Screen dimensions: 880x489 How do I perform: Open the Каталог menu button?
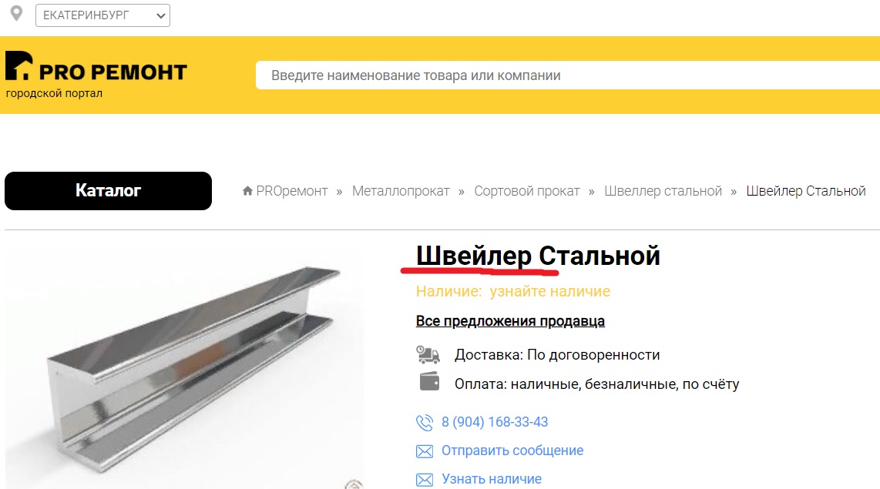pos(109,191)
